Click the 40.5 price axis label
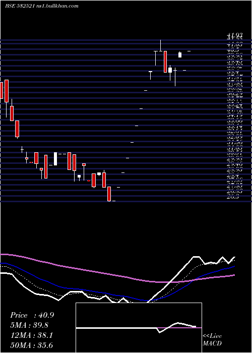The height and width of the screenshot is (353, 252). (233, 50)
